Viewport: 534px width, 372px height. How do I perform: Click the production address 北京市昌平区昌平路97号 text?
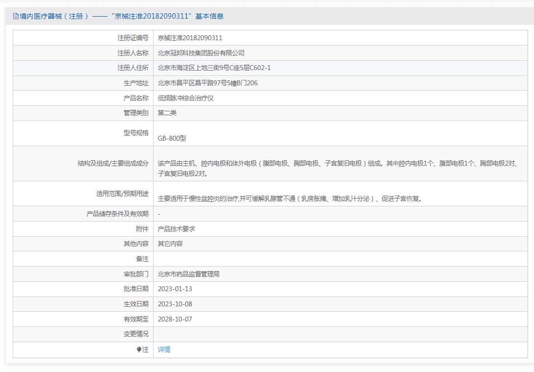point(207,83)
